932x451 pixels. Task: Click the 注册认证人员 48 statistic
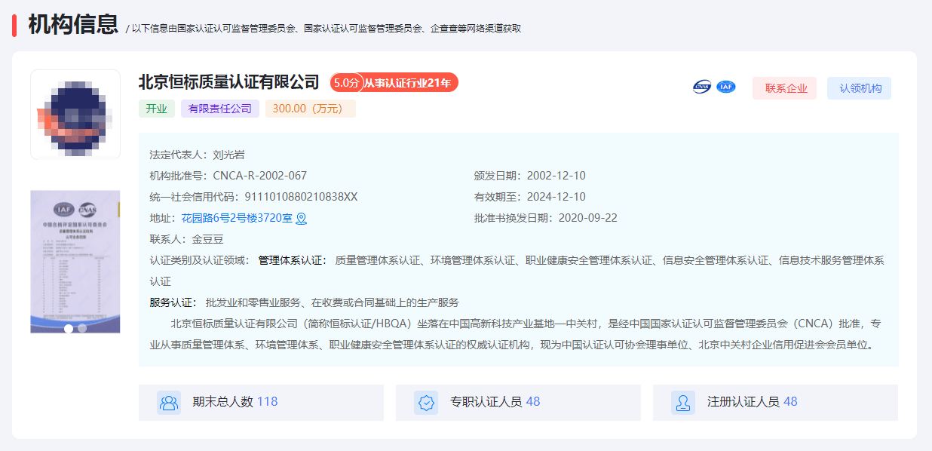click(x=775, y=402)
